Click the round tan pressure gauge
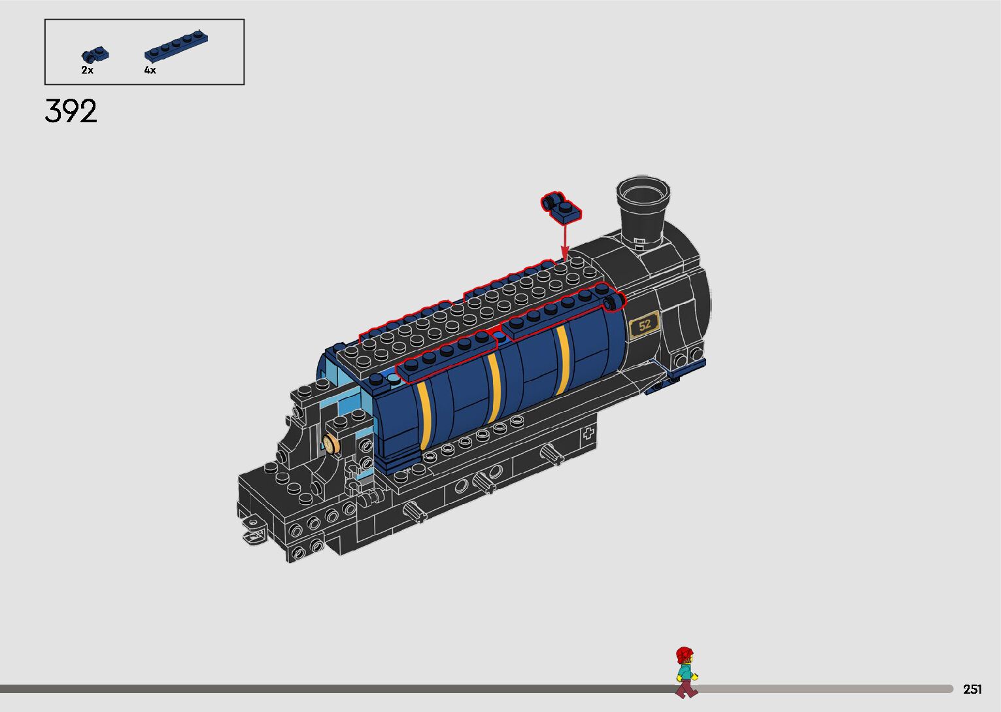 point(331,445)
